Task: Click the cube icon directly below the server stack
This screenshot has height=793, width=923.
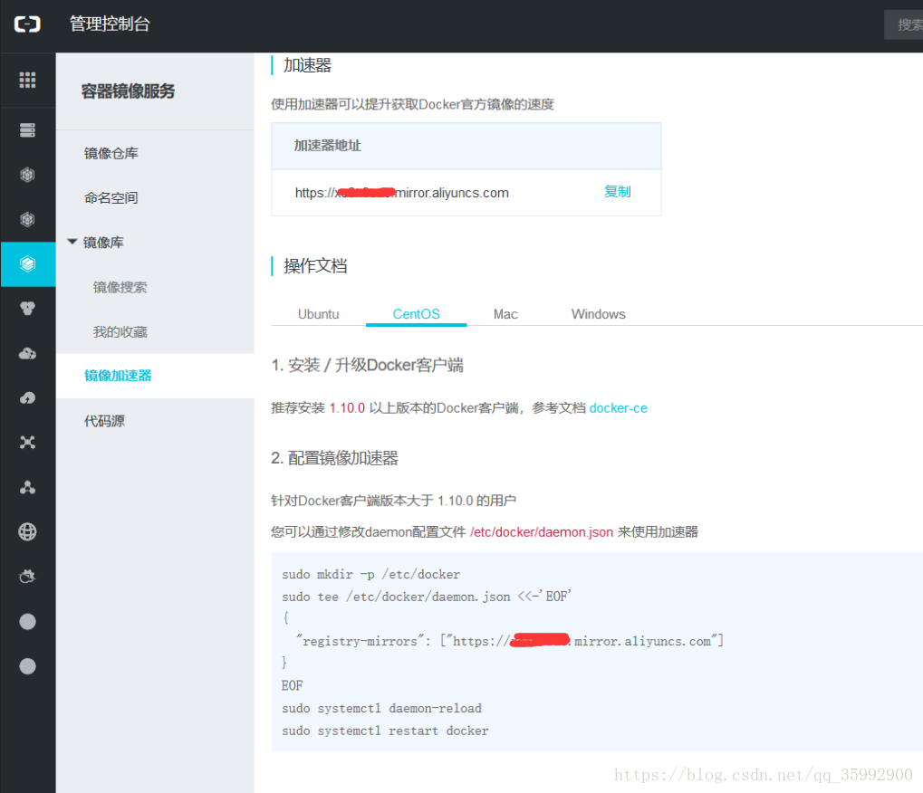Action: (27, 175)
